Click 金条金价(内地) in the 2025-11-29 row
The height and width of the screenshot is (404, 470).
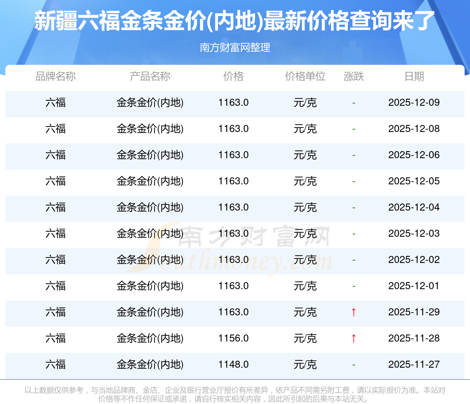click(x=150, y=312)
